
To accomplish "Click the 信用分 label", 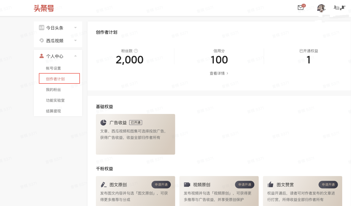I will [x=219, y=51].
